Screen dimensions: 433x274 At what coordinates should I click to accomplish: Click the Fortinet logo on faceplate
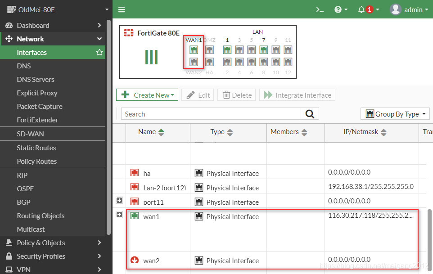point(128,33)
